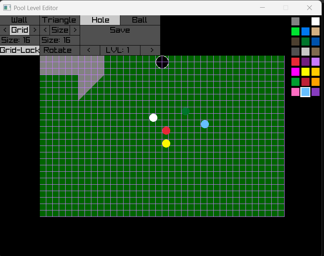Choose the highlighted light blue swatch
Screen dimensions: 324x256
click(305, 92)
